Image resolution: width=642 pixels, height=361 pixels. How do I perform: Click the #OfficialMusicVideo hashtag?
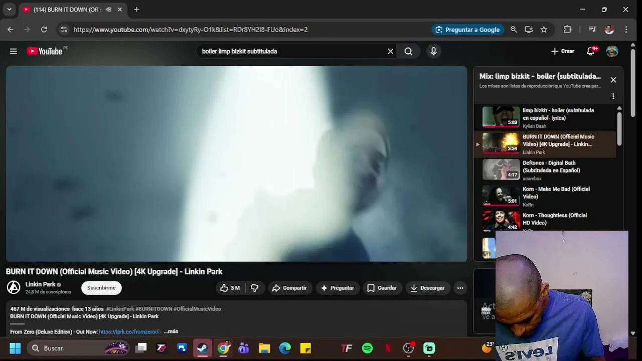click(197, 309)
